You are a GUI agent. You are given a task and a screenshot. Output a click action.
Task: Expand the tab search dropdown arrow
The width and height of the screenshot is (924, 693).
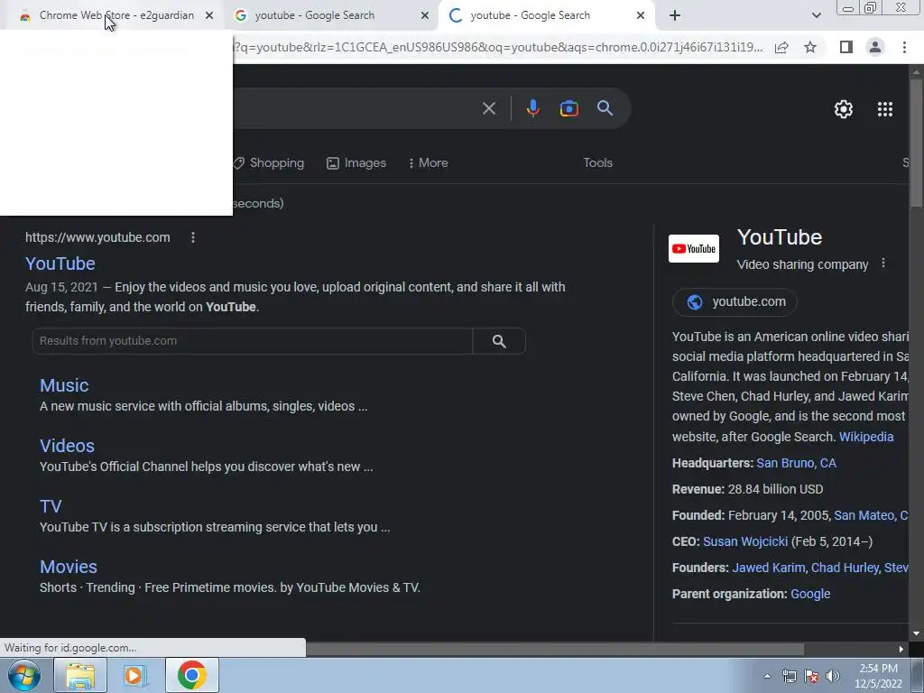(x=816, y=15)
